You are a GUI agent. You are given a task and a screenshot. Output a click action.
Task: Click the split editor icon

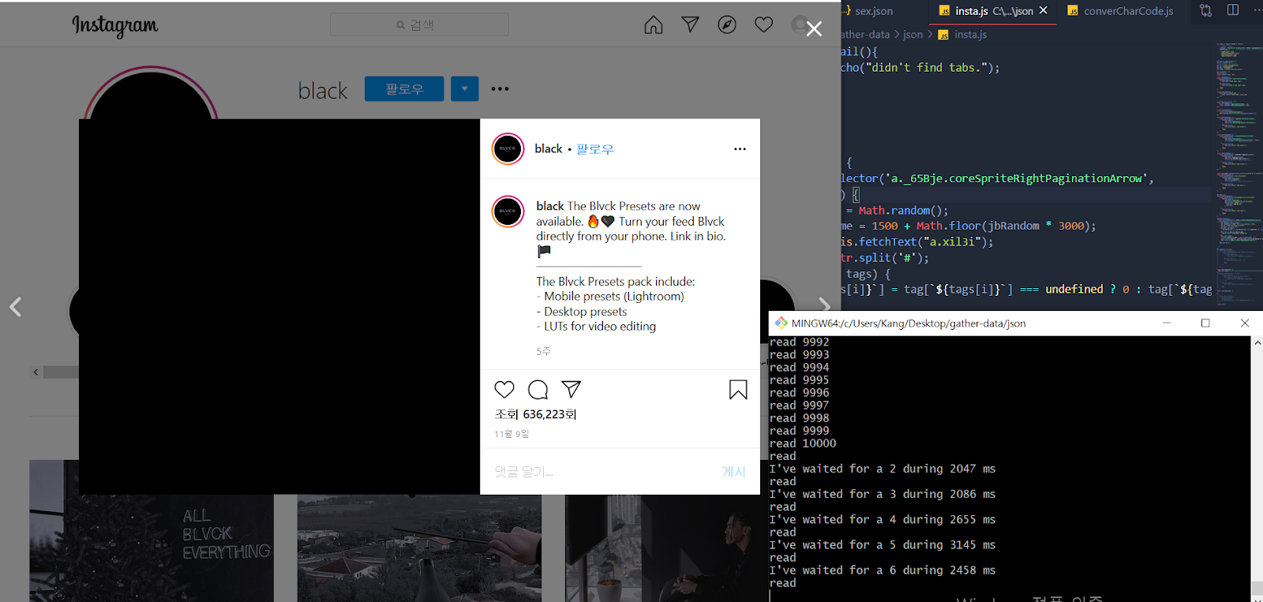tap(1233, 10)
